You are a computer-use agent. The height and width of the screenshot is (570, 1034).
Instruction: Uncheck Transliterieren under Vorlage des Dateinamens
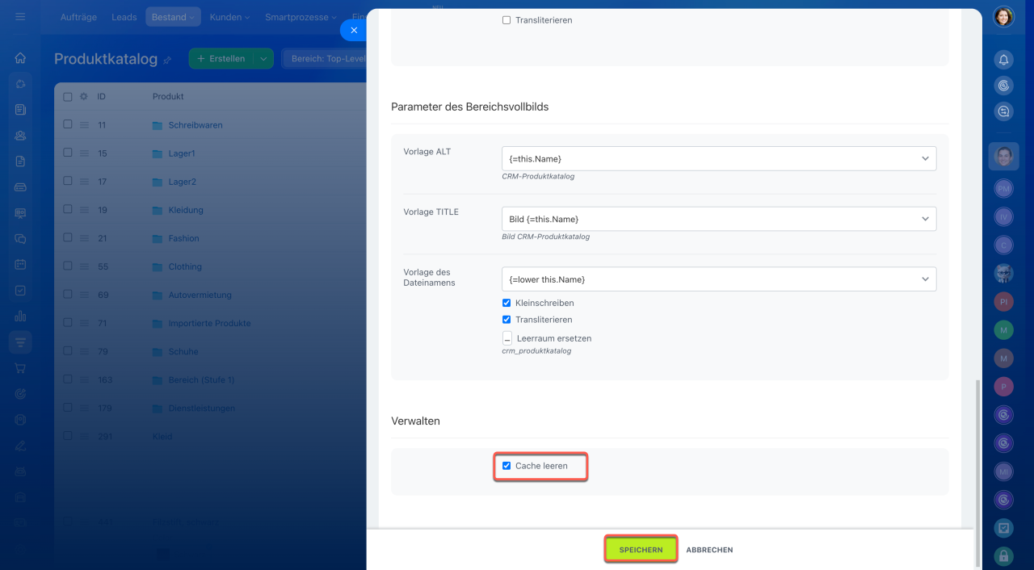point(506,320)
